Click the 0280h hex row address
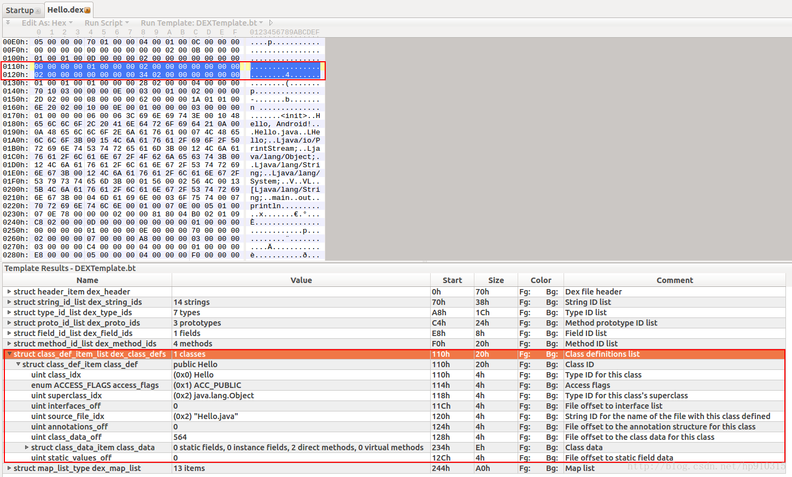 click(15, 255)
